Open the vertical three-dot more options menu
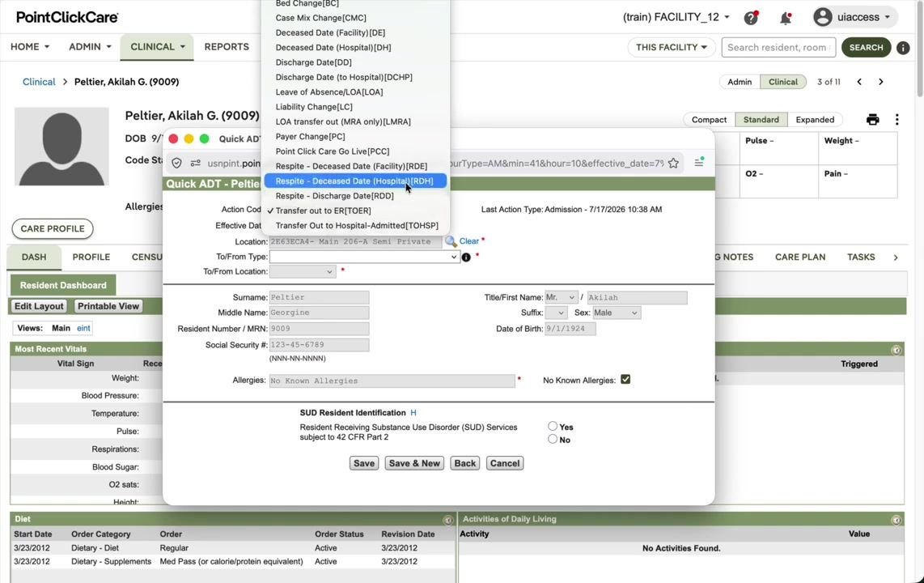The height and width of the screenshot is (583, 924). (896, 120)
